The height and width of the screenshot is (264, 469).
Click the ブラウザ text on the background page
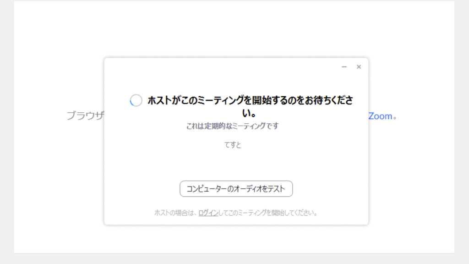(x=85, y=116)
